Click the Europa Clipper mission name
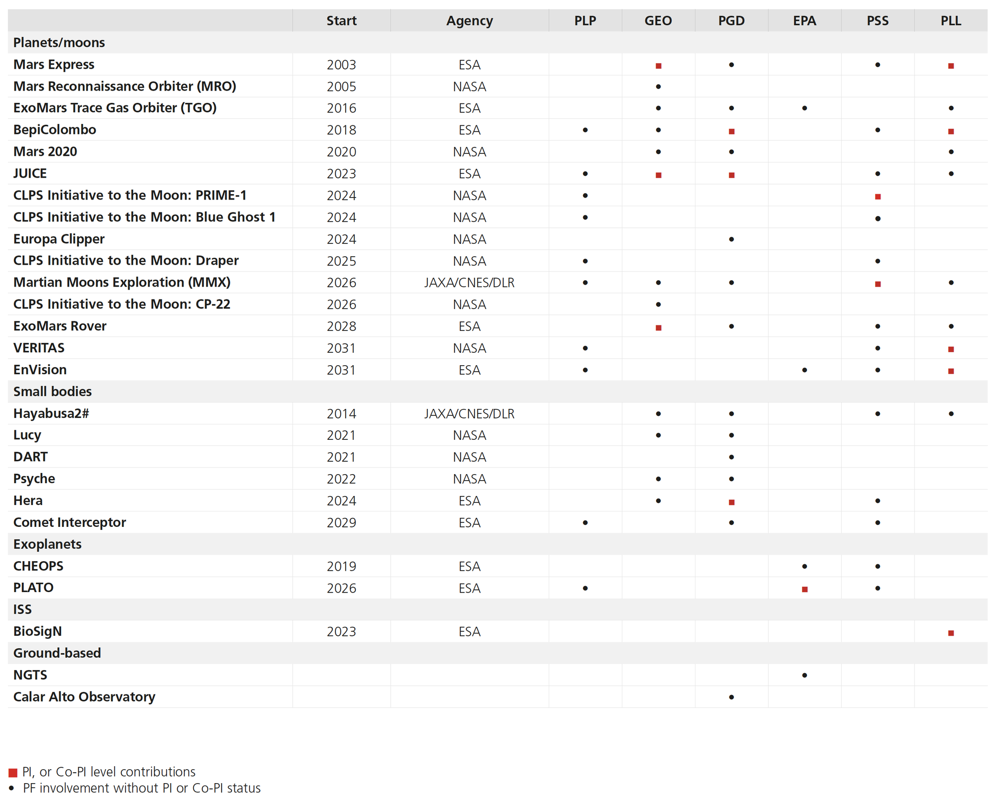This screenshot has height=802, width=995. [x=59, y=239]
